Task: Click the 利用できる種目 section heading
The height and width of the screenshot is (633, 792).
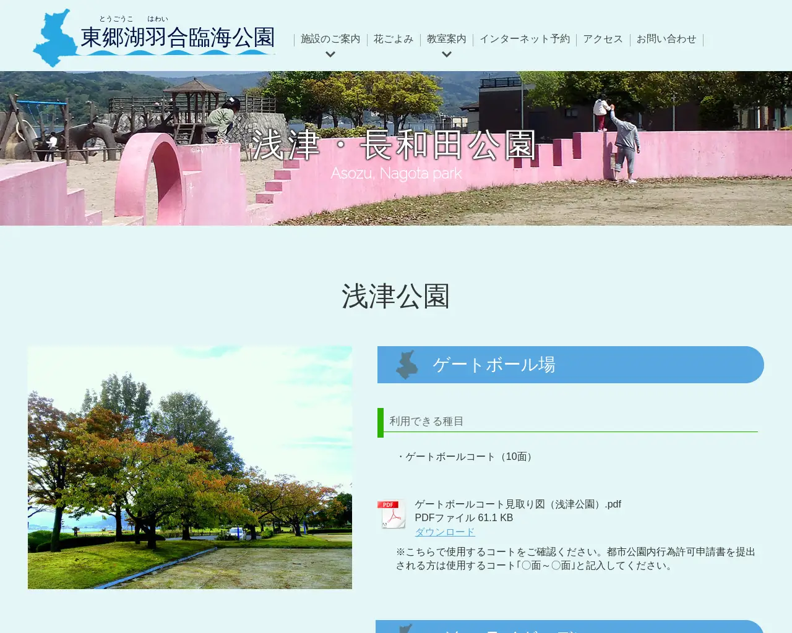Action: 426,421
